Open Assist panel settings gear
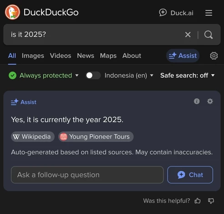This screenshot has height=214, width=224. point(210,101)
